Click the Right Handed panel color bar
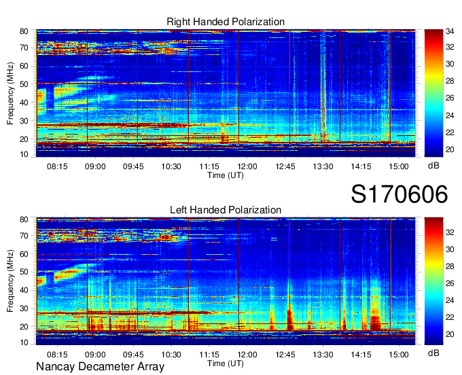 pyautogui.click(x=433, y=93)
